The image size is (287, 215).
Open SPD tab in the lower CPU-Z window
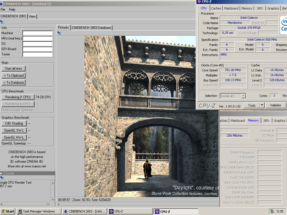pyautogui.click(x=266, y=121)
